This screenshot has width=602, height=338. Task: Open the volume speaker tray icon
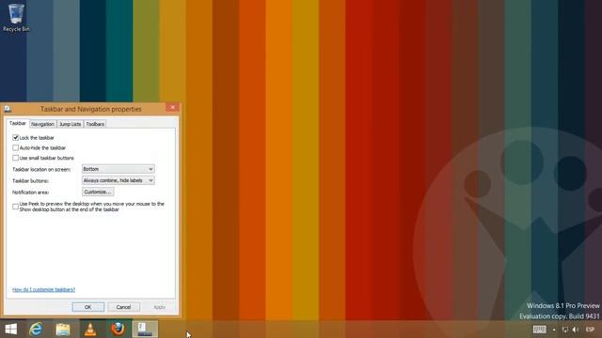[x=575, y=330]
